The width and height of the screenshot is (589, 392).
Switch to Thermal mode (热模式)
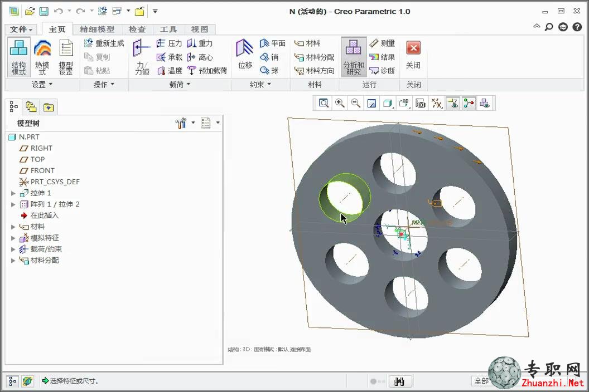click(x=42, y=57)
